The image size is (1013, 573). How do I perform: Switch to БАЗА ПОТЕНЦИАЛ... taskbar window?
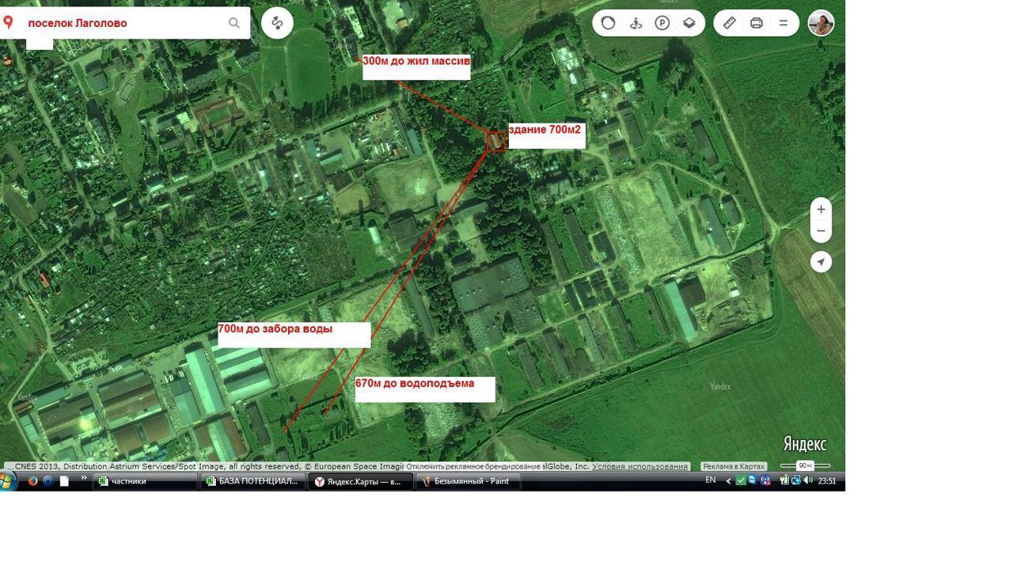pos(252,480)
